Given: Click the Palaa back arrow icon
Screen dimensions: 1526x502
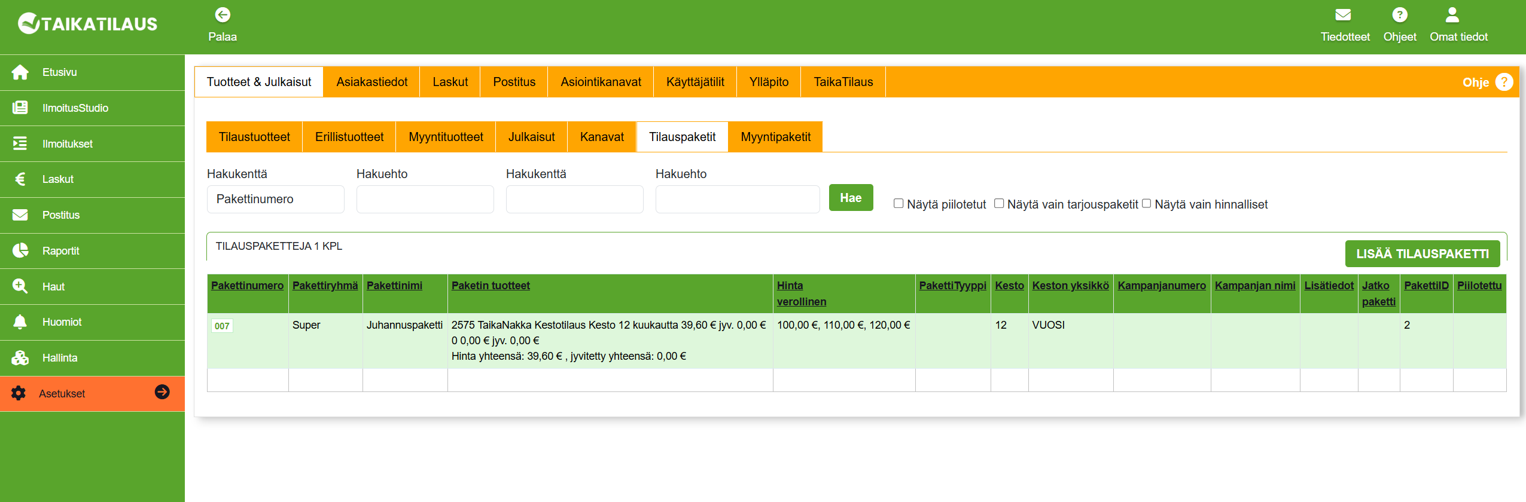Looking at the screenshot, I should tap(223, 15).
